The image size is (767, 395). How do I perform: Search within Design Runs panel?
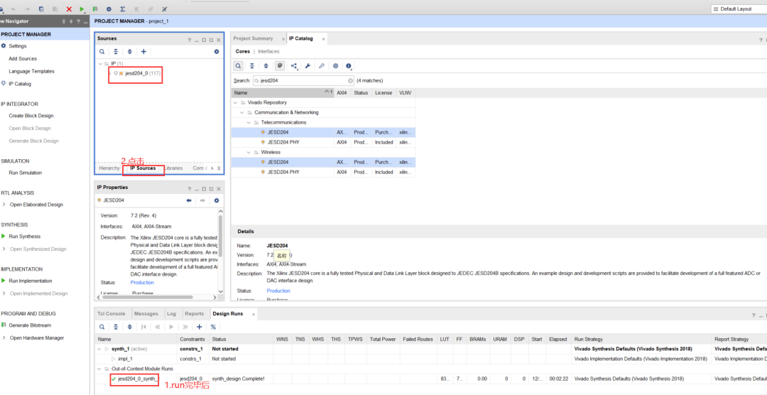point(102,327)
